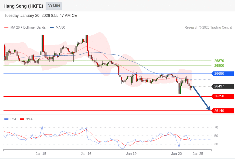This screenshot has width=235, height=159.
Task: Click the Jan 20 date axis label
Action: point(176,154)
